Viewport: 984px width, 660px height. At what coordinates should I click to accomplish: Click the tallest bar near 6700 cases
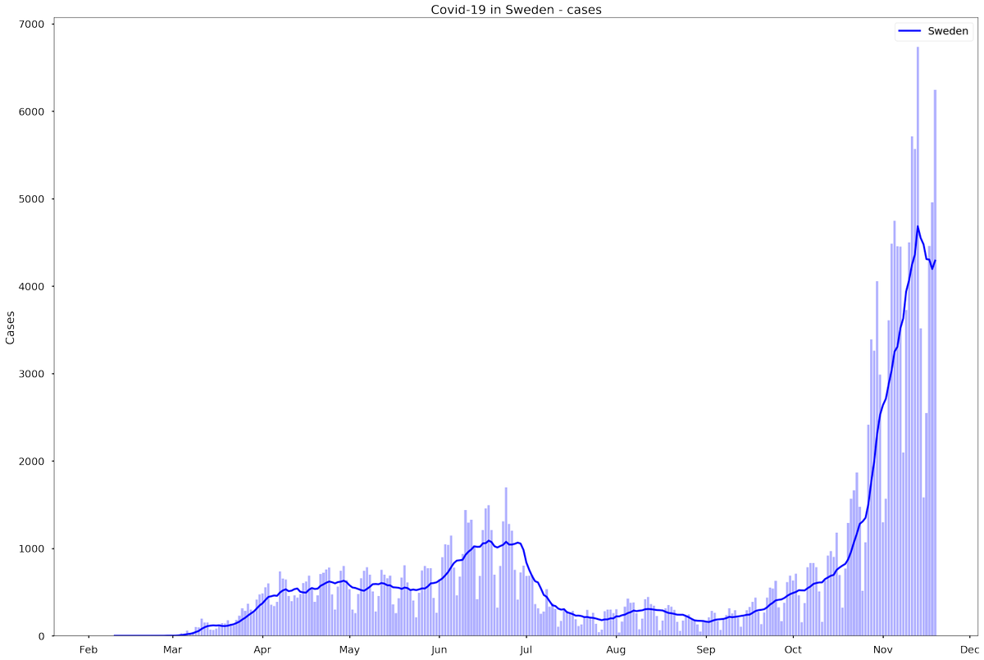click(x=918, y=341)
